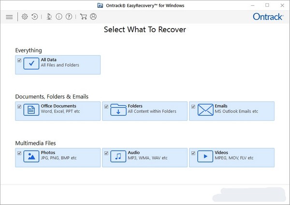Click 'Documents, Folders & Emails' heading
Image resolution: width=290 pixels, height=205 pixels.
[52, 96]
